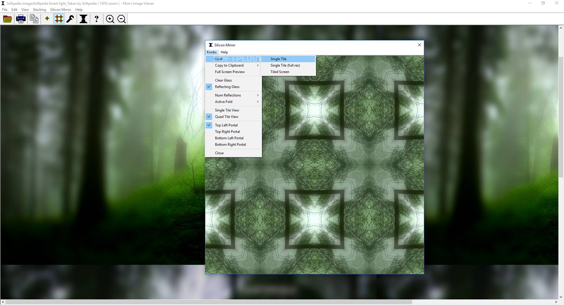This screenshot has width=564, height=305.
Task: Select Bottom Left Portal
Action: click(233, 138)
